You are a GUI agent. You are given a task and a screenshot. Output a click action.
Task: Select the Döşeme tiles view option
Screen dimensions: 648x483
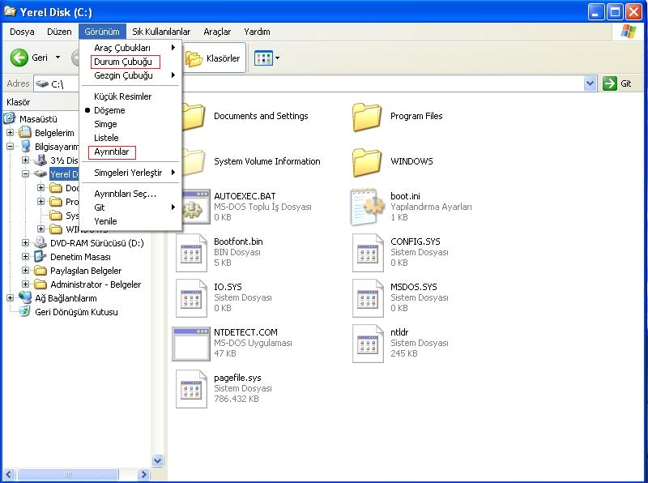pos(109,110)
